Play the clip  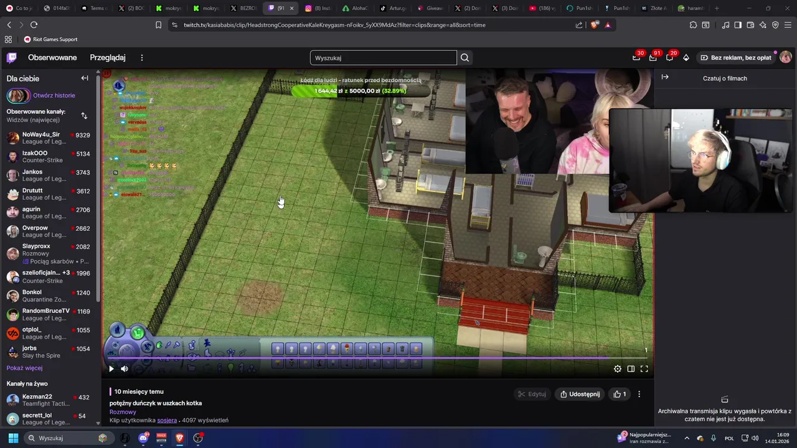(111, 369)
